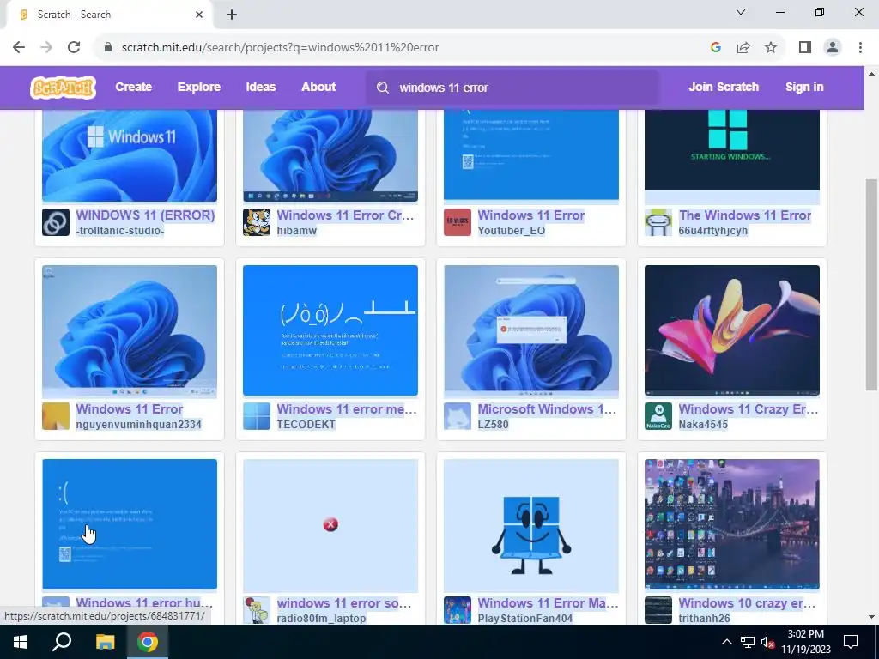
Task: Click the page vertical scrollbar thumb
Action: [871, 285]
